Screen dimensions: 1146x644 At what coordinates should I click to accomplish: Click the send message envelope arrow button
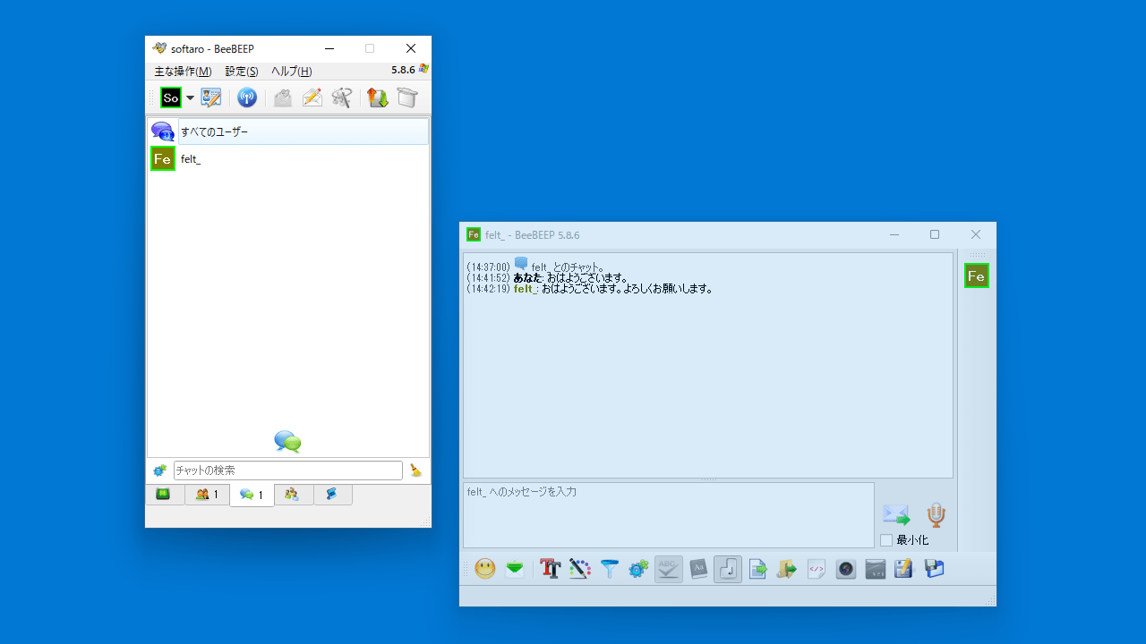click(x=896, y=515)
